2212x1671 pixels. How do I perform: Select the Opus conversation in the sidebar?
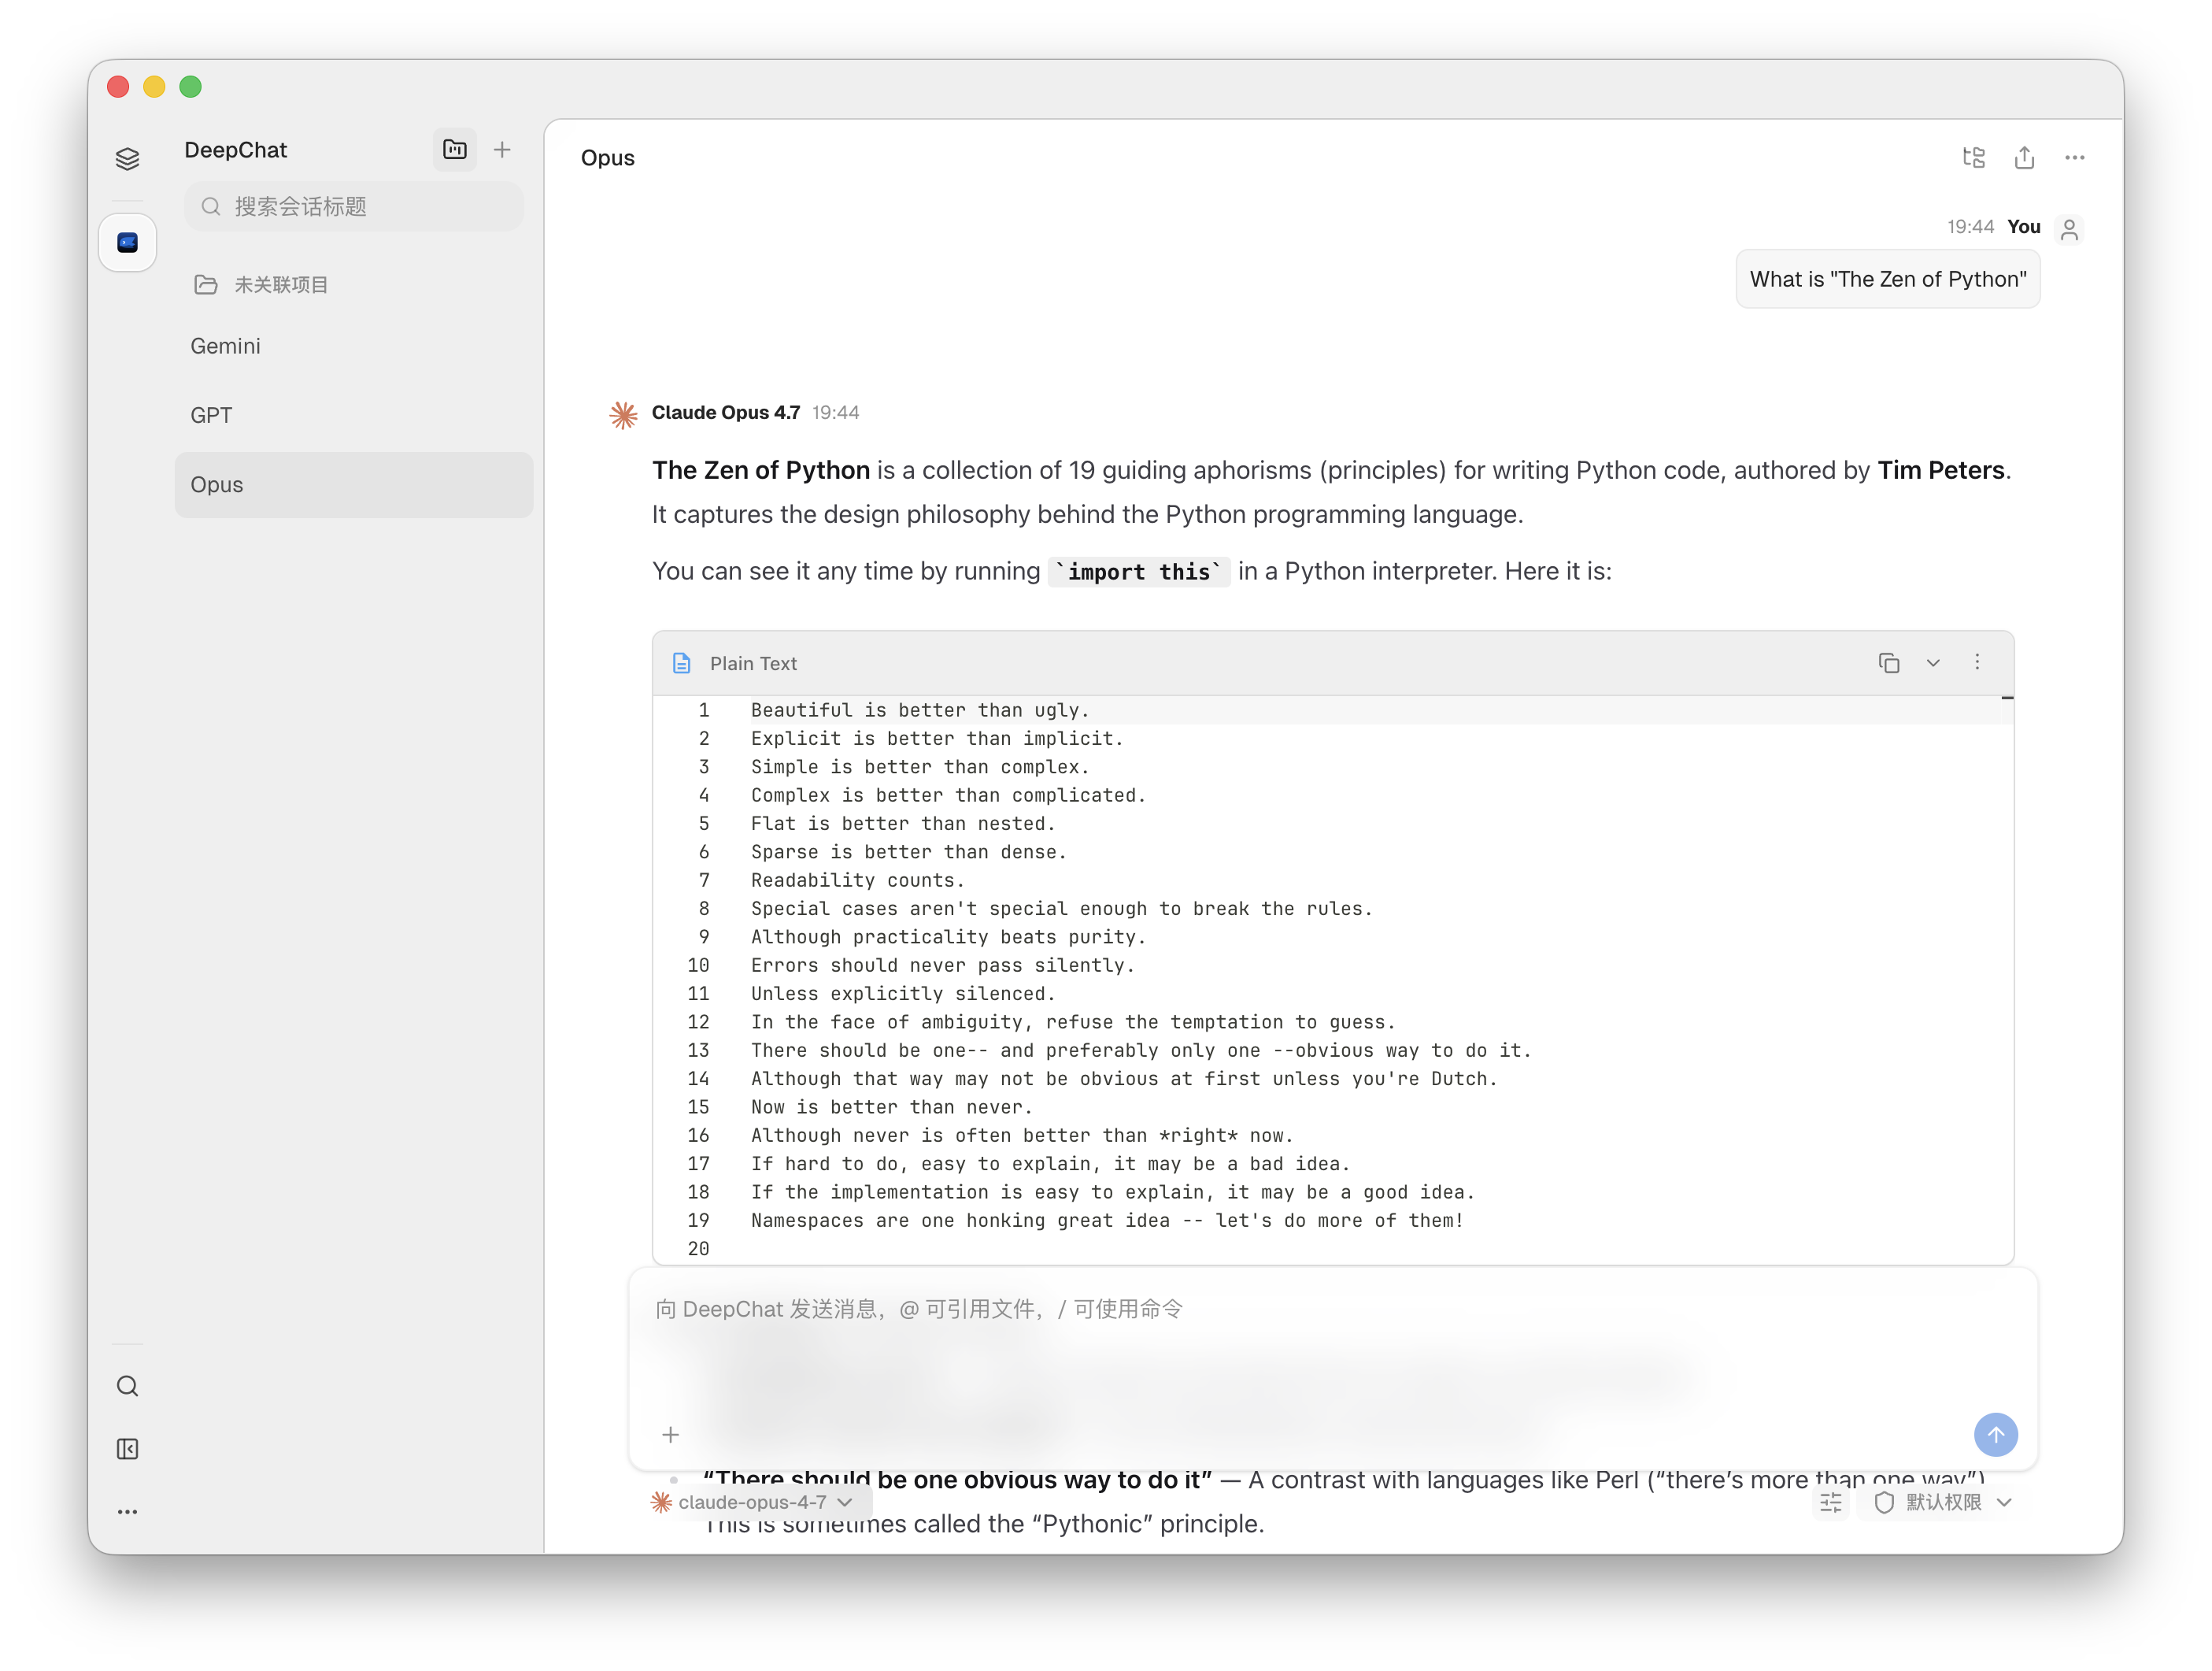[354, 484]
